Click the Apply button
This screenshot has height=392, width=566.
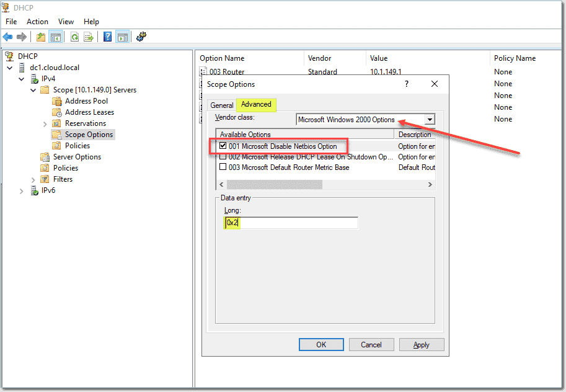pyautogui.click(x=421, y=344)
